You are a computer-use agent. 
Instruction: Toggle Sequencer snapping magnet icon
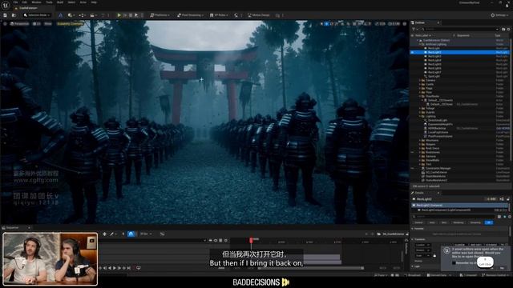point(131,234)
